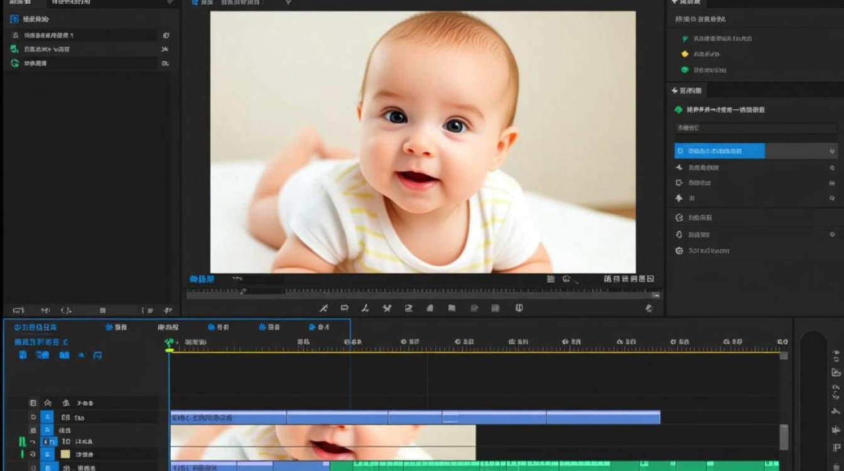Click the yellow work area bar under timeline ruler

coord(475,352)
